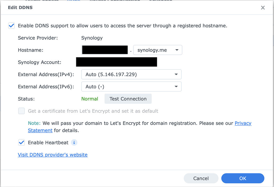Image resolution: width=274 pixels, height=187 pixels.
Task: Close the Edit DDNS dialog
Action: tap(263, 8)
